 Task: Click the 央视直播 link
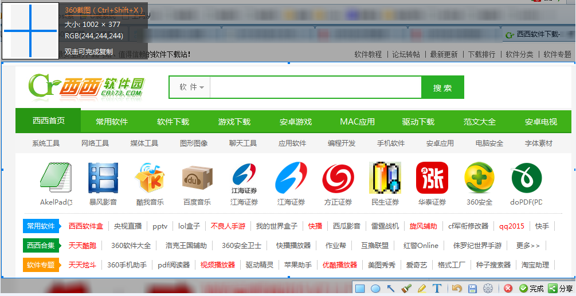pyautogui.click(x=128, y=226)
